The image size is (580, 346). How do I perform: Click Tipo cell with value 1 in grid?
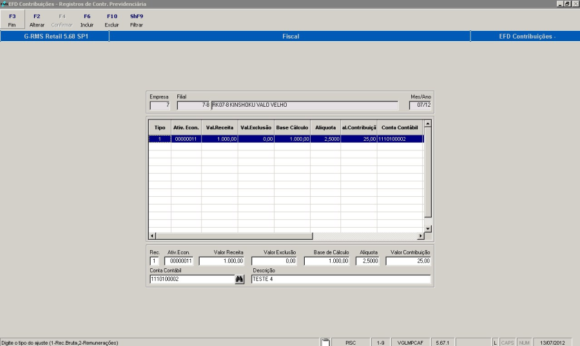[160, 139]
